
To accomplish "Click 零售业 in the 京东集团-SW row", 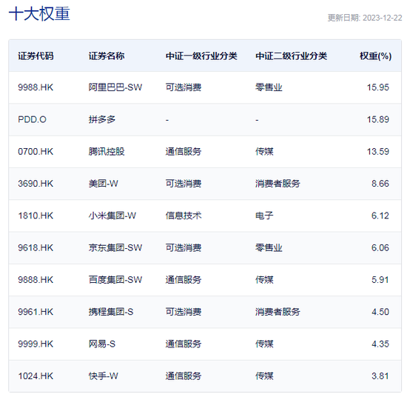I will [x=269, y=248].
